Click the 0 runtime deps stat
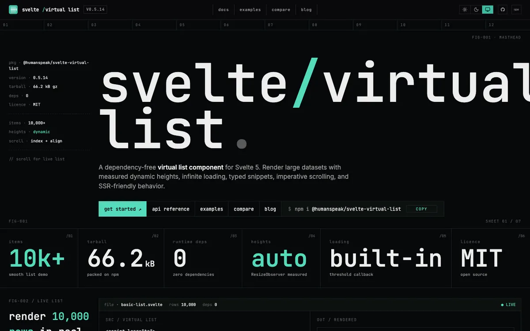This screenshot has height=331, width=530. pos(203,259)
